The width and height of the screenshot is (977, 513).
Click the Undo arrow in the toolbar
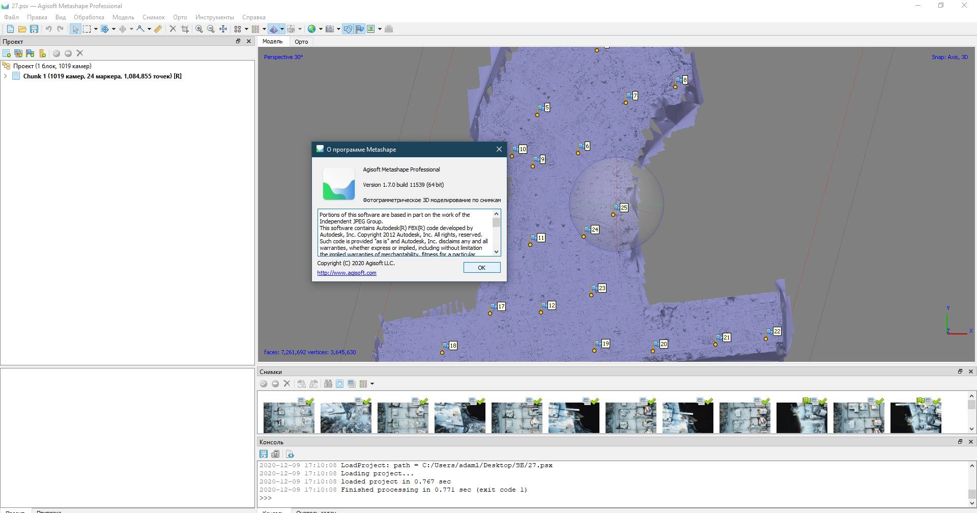49,29
